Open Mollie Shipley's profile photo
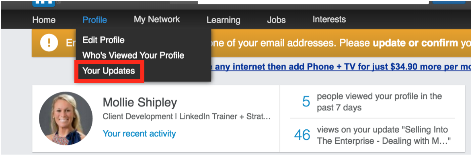472x155 pixels. click(66, 118)
